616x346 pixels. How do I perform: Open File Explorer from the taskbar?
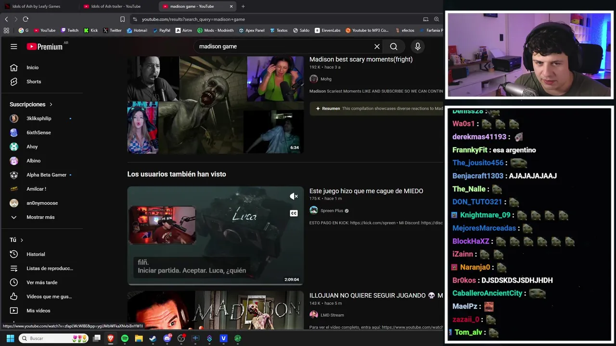coord(139,338)
